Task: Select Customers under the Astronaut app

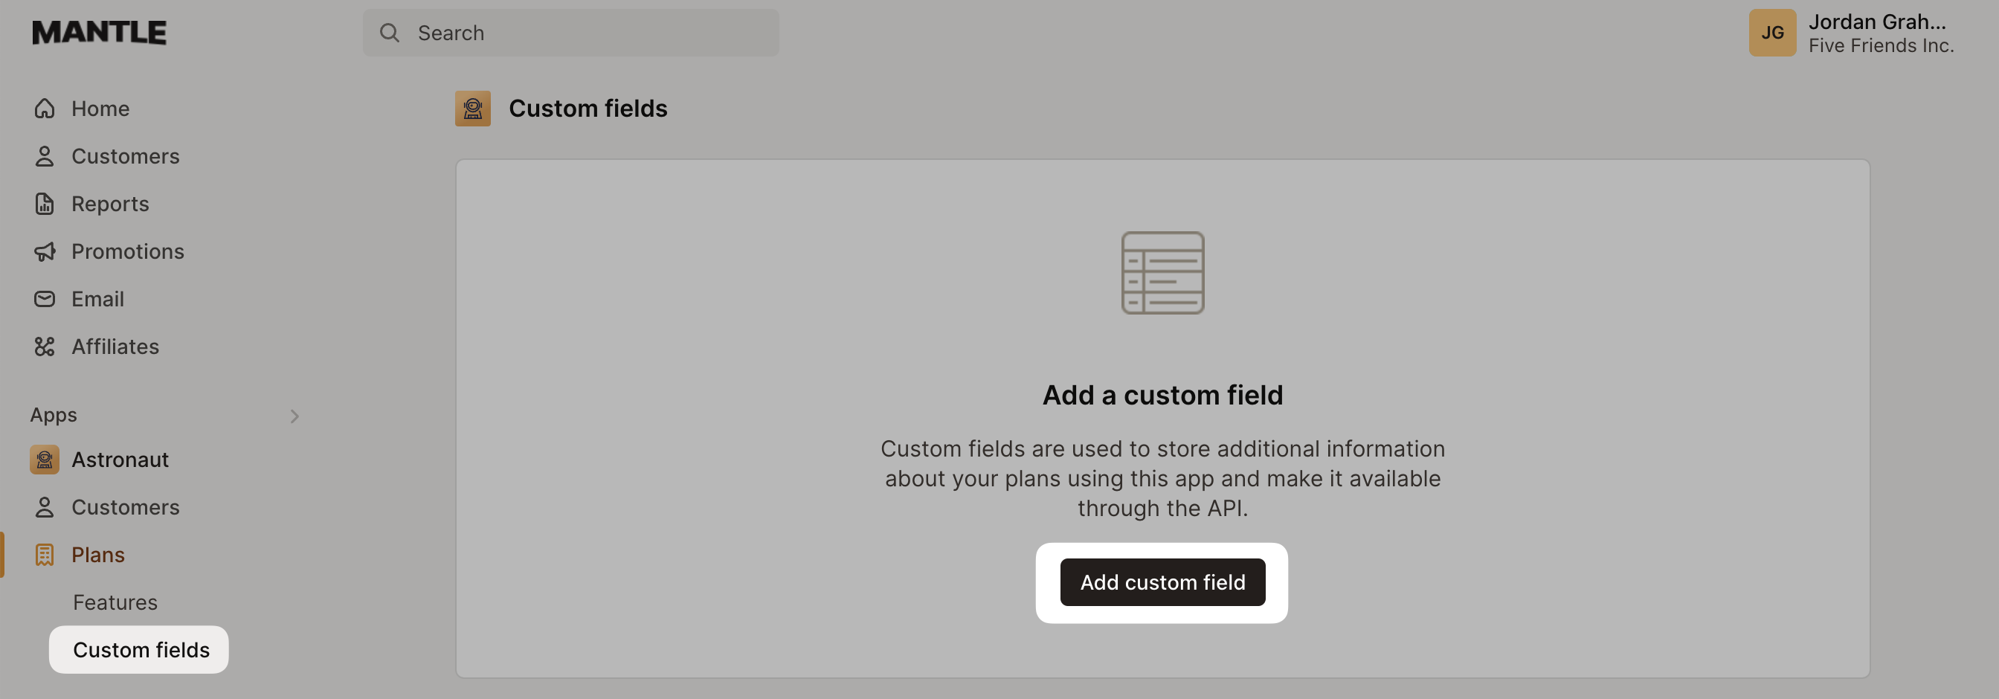Action: [x=126, y=507]
